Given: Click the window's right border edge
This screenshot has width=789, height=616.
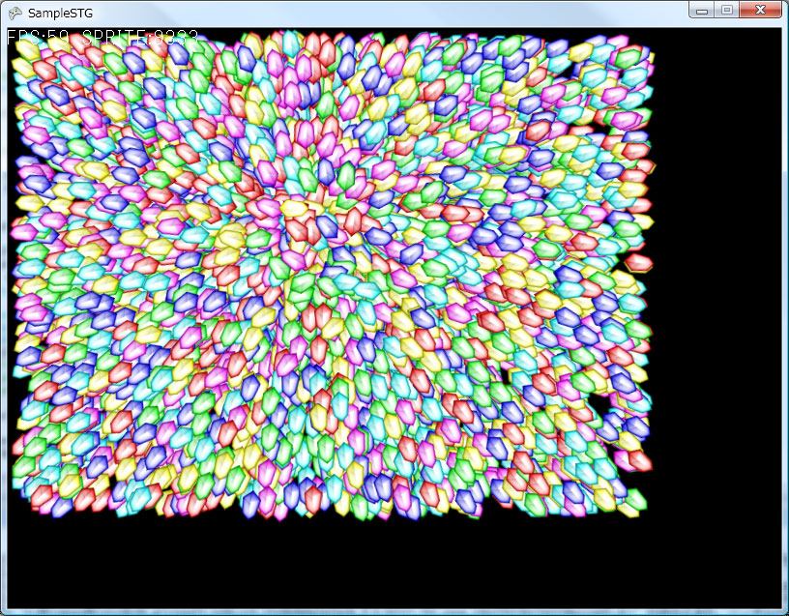Looking at the screenshot, I should [x=784, y=319].
